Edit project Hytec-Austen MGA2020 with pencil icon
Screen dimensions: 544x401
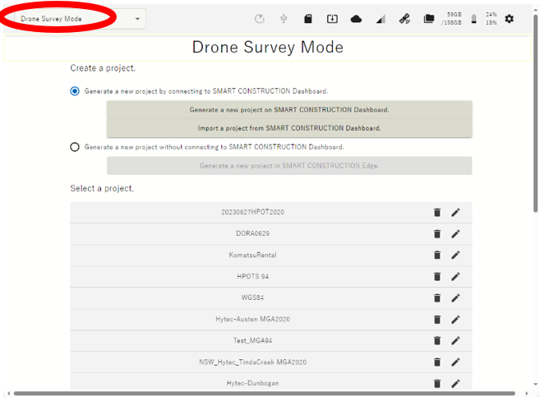coord(455,320)
